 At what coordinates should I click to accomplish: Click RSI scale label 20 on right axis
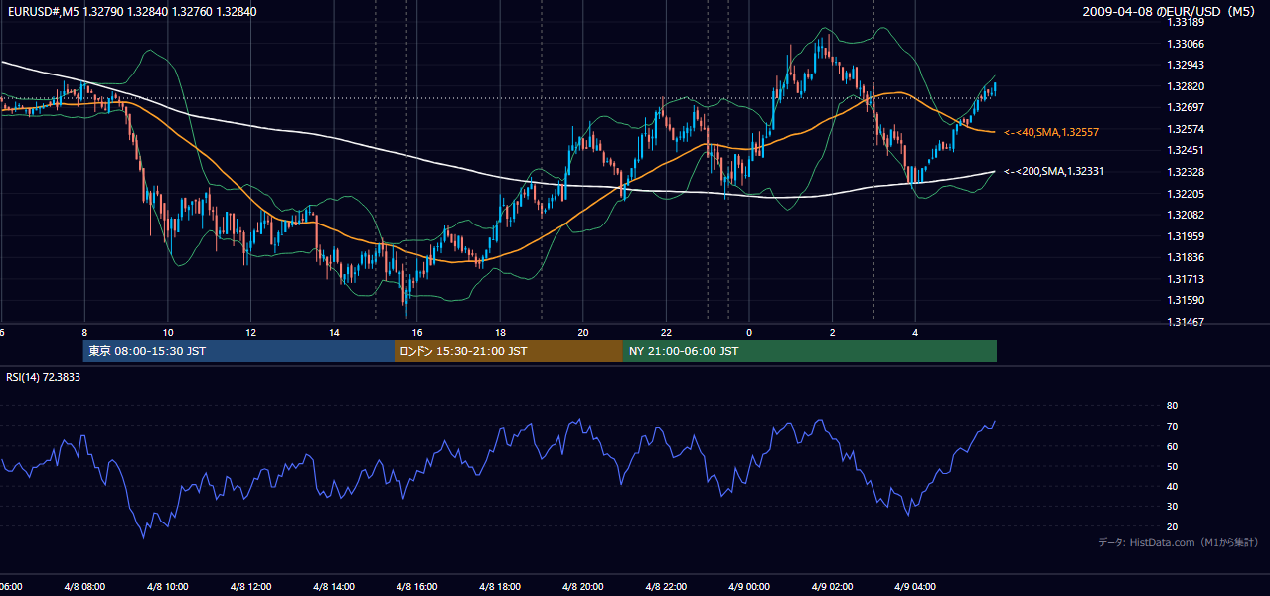pyautogui.click(x=1173, y=526)
